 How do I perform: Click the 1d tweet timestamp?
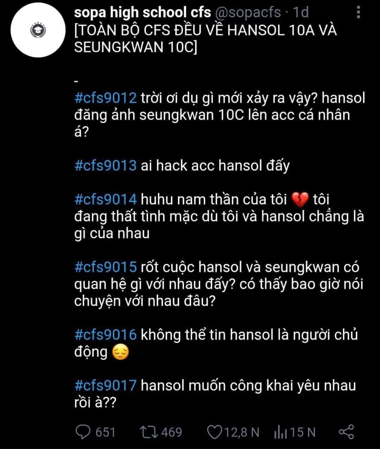[301, 13]
